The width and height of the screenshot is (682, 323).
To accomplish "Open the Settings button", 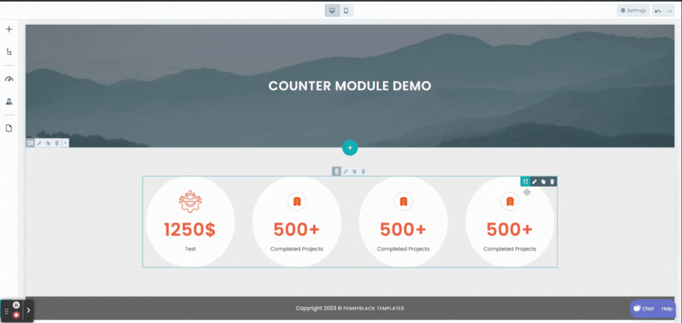I will pyautogui.click(x=633, y=11).
